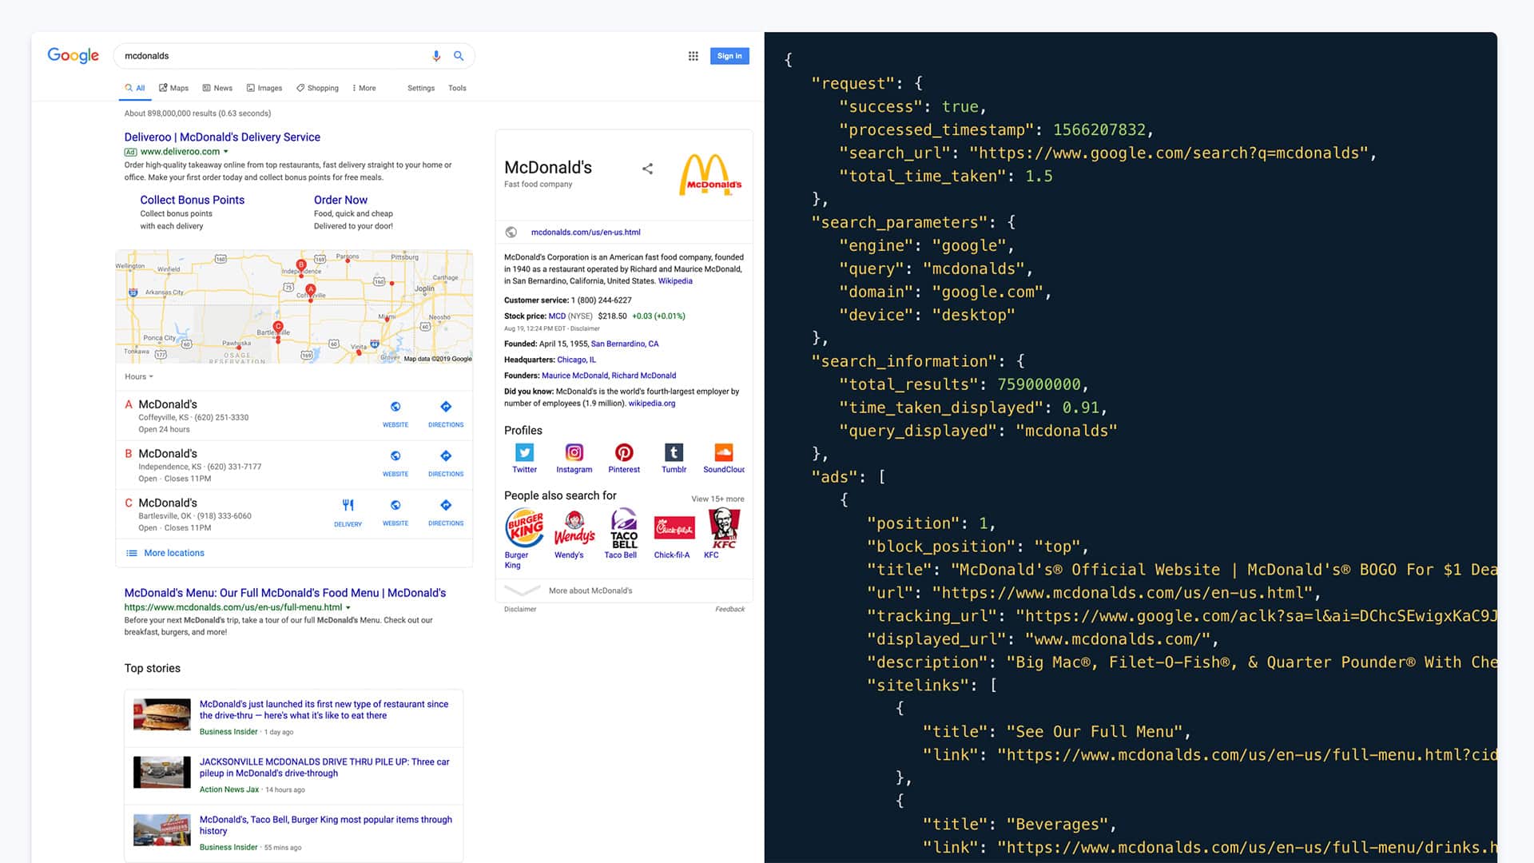Click the Google logo
1534x863 pixels.
[73, 55]
